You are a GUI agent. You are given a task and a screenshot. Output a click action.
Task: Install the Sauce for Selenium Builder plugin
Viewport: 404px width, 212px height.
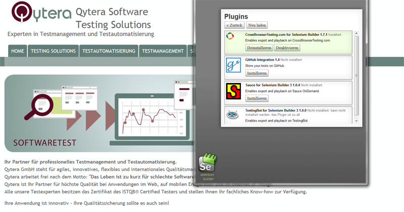click(x=257, y=98)
